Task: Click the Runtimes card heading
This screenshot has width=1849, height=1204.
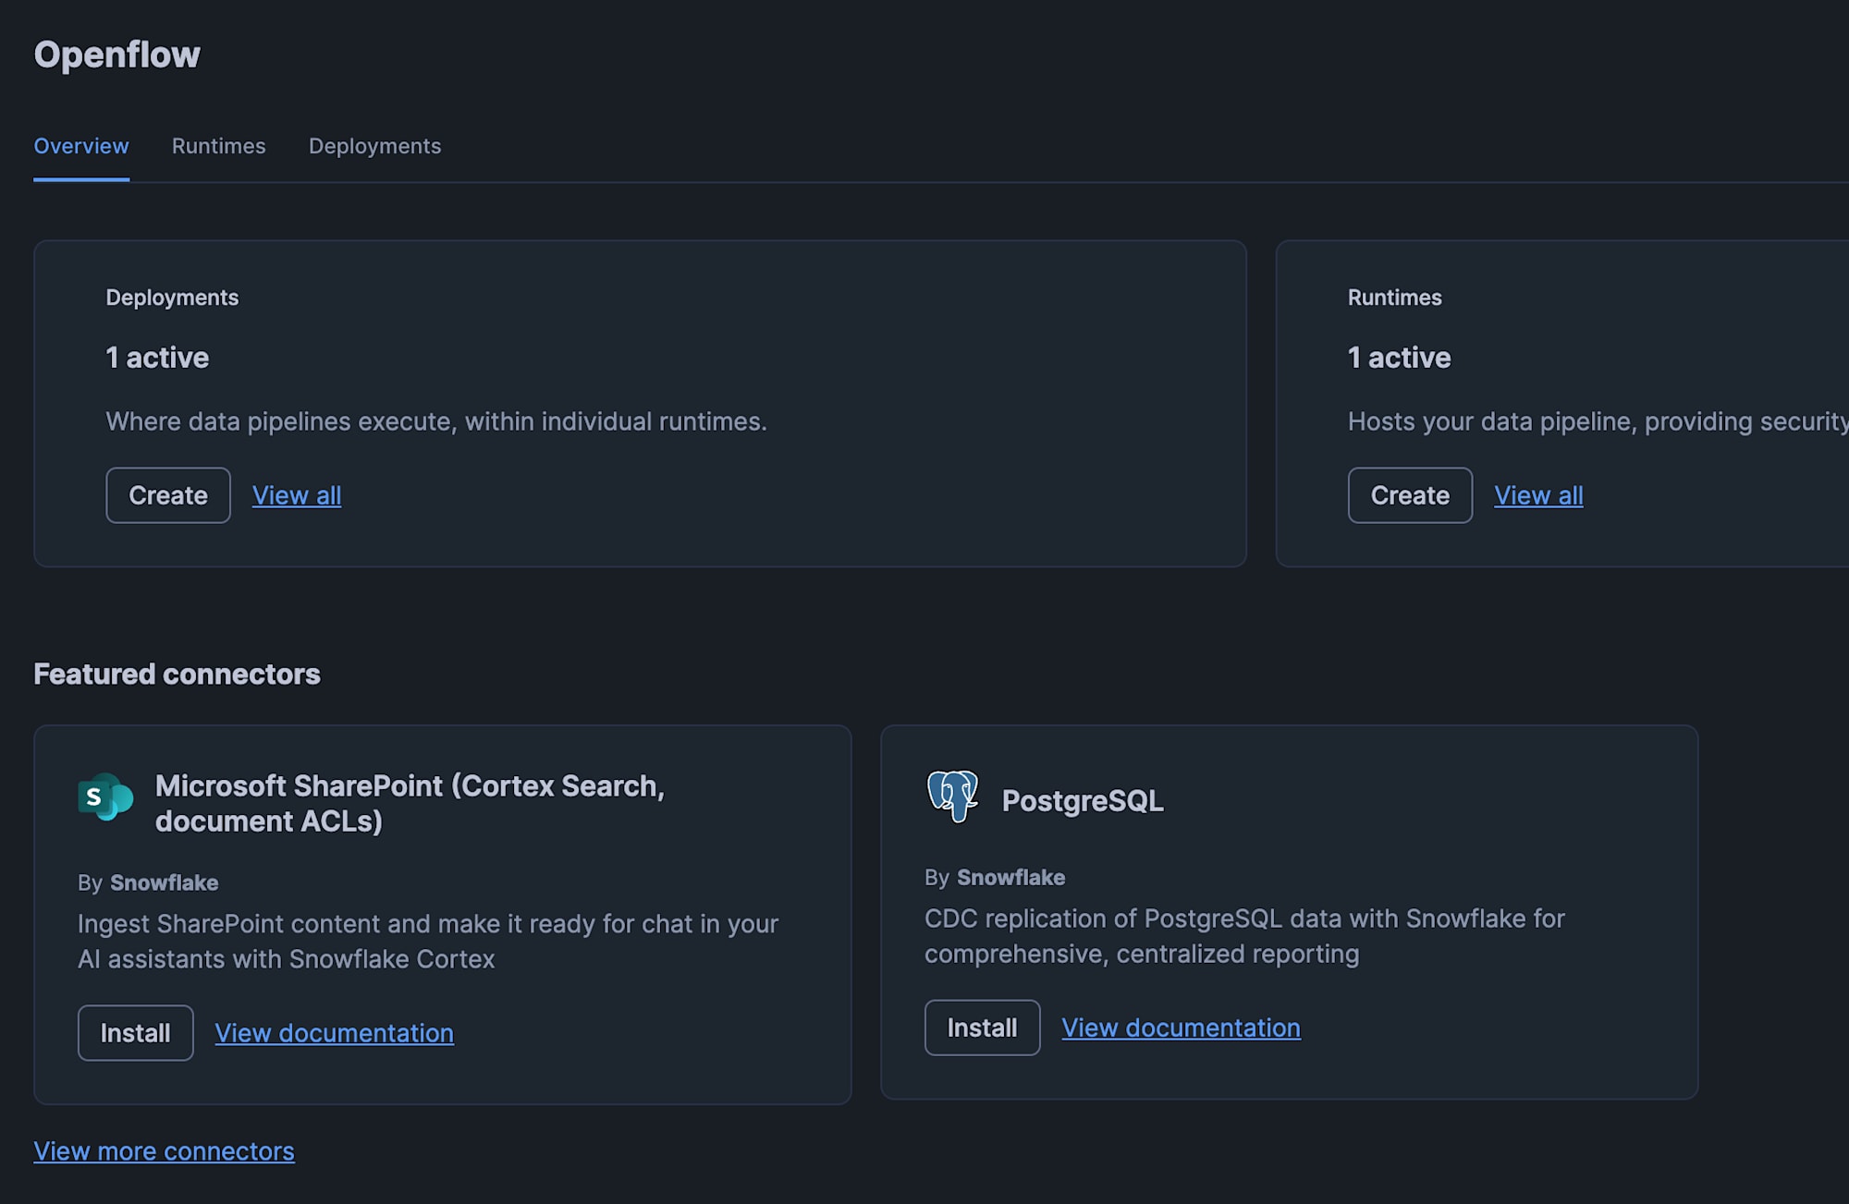Action: [x=1394, y=298]
